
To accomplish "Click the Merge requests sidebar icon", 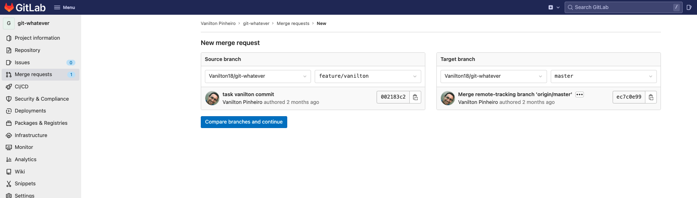I will (x=9, y=74).
